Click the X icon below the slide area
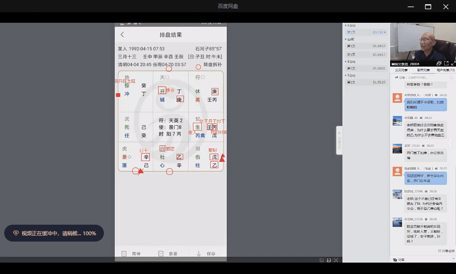This screenshot has width=456, height=274. coord(336,260)
